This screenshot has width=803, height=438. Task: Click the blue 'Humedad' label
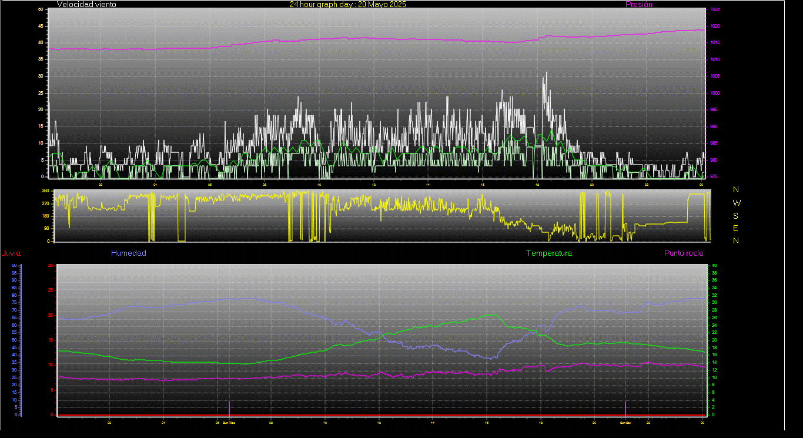[129, 253]
